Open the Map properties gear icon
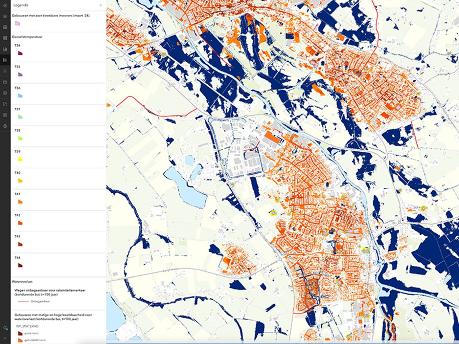459x344 pixels. coord(5,93)
